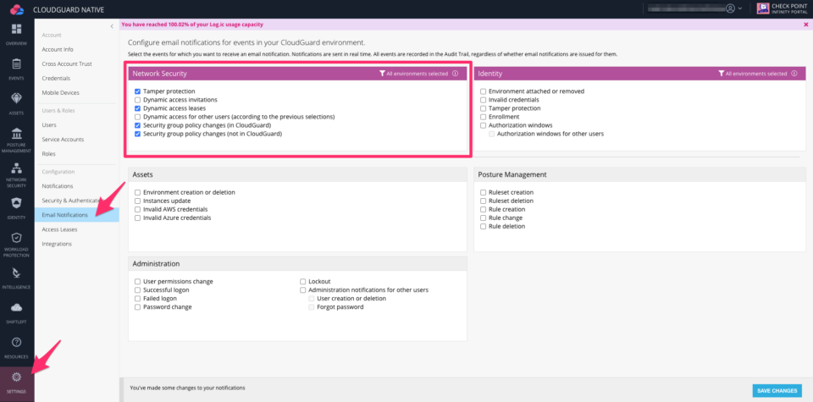Image resolution: width=813 pixels, height=402 pixels.
Task: Enable Invalid credentials notification
Action: (483, 100)
